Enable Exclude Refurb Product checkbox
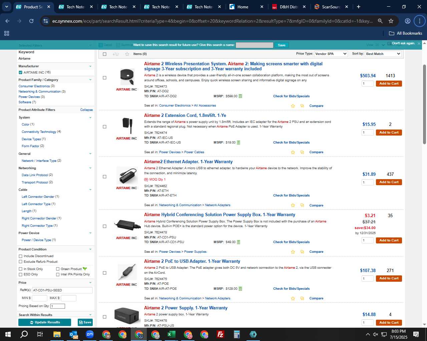This screenshot has height=341, width=427. click(20, 262)
